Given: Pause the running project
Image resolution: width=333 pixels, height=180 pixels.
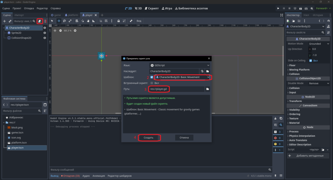Looking at the screenshot, I should (x=284, y=8).
